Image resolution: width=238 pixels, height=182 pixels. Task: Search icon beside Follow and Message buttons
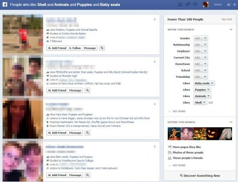[x=102, y=48]
